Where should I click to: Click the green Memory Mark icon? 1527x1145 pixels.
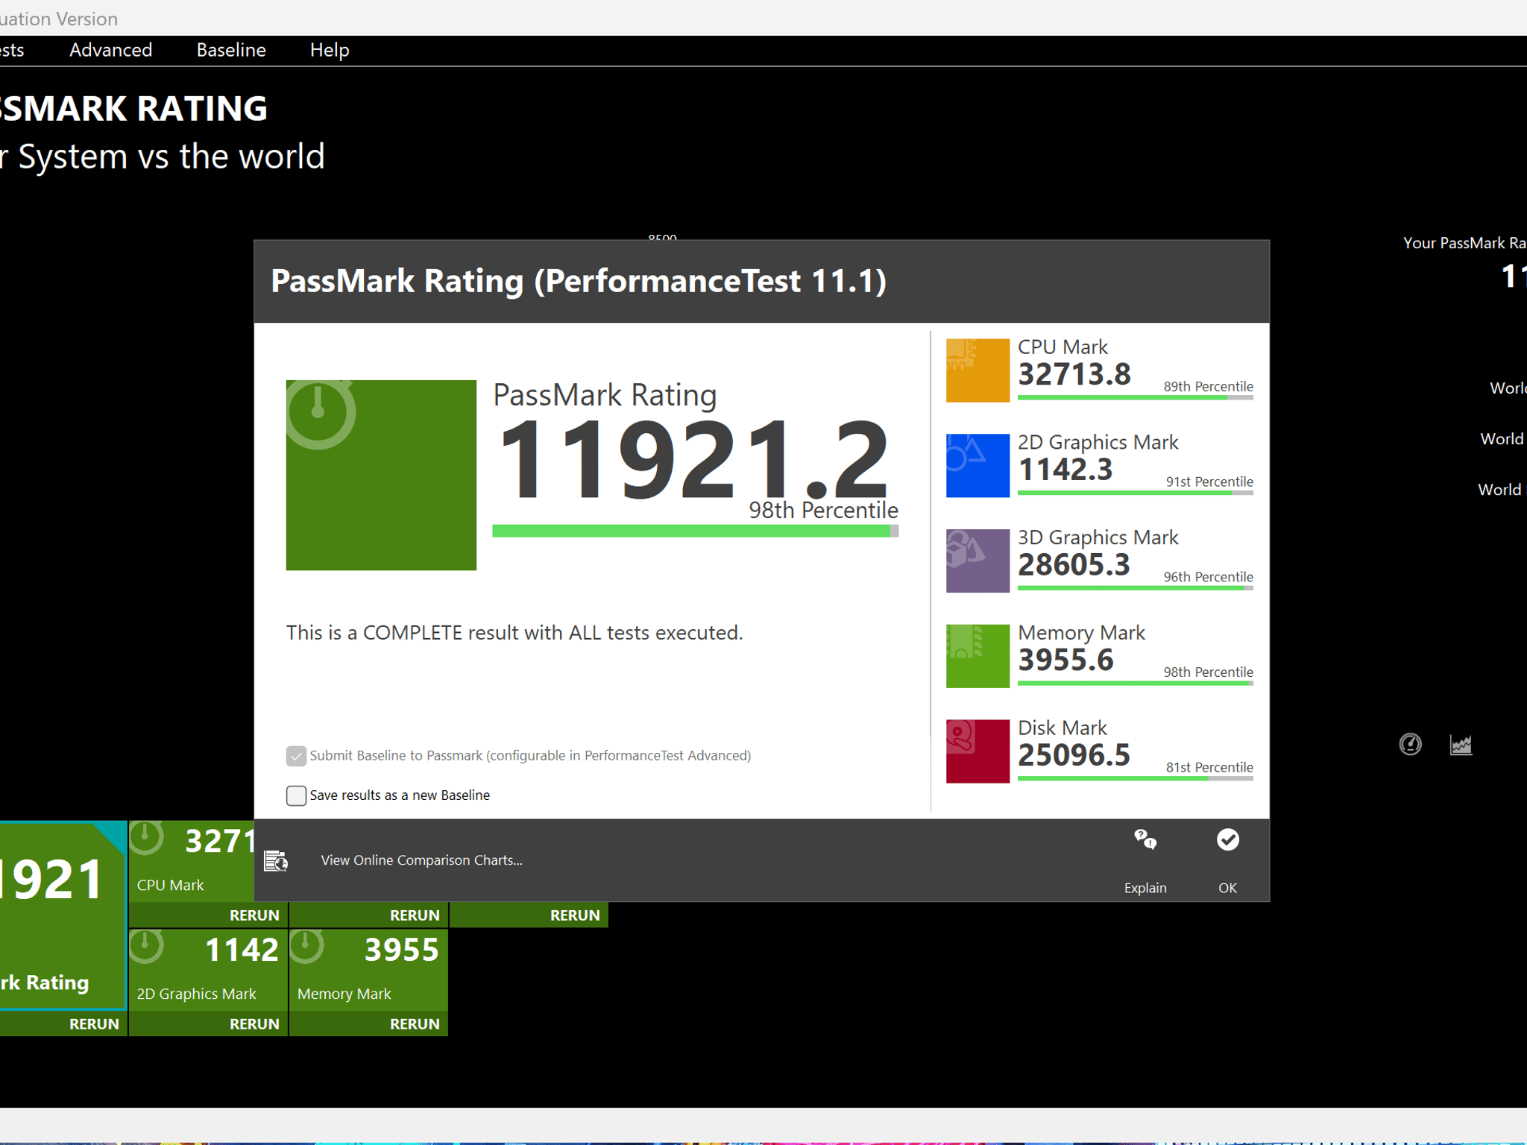point(977,656)
